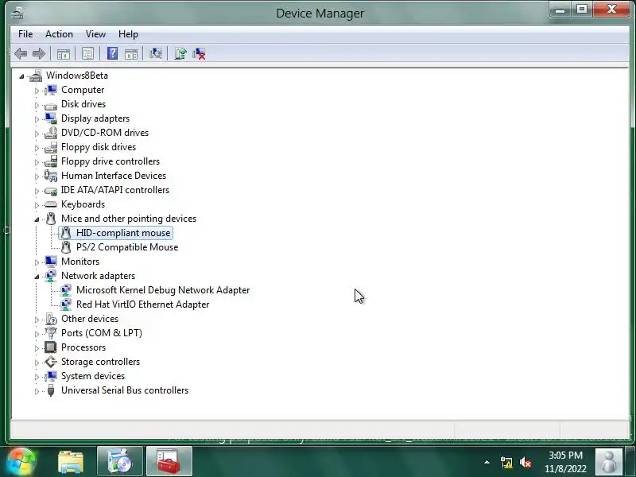This screenshot has height=477, width=636.
Task: Expand Universal Serial Bus controllers
Action: pyautogui.click(x=37, y=391)
